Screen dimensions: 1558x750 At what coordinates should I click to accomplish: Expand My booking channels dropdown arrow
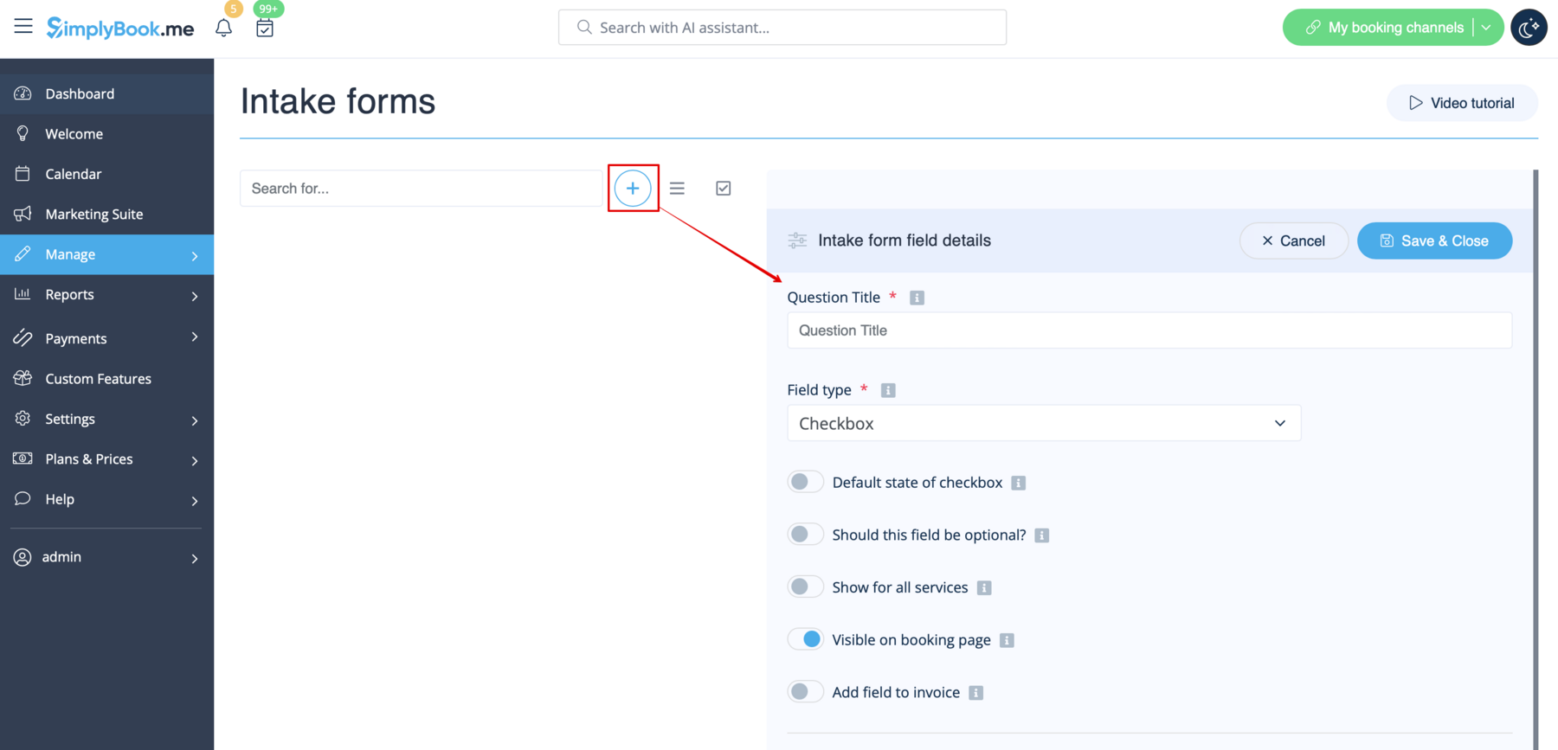[x=1486, y=28]
